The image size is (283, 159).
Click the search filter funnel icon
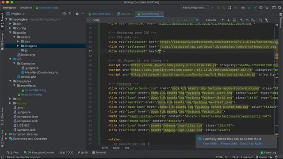click(x=266, y=20)
